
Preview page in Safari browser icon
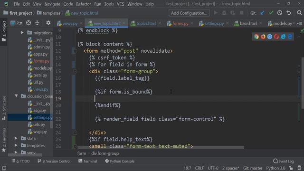[270, 37]
